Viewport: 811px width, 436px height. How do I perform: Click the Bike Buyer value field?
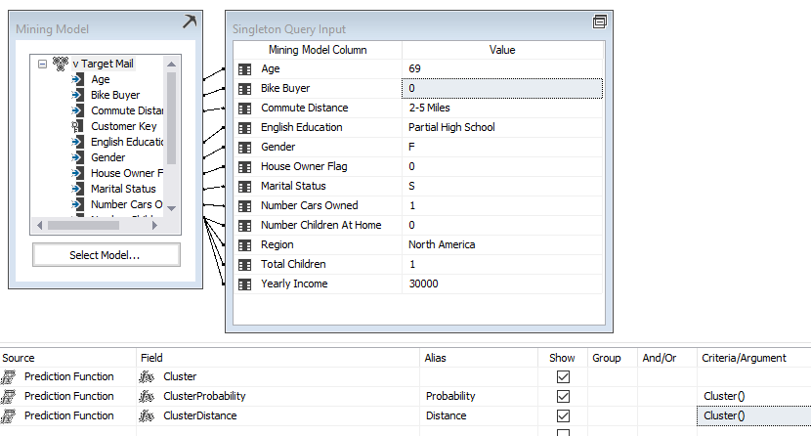tap(503, 88)
